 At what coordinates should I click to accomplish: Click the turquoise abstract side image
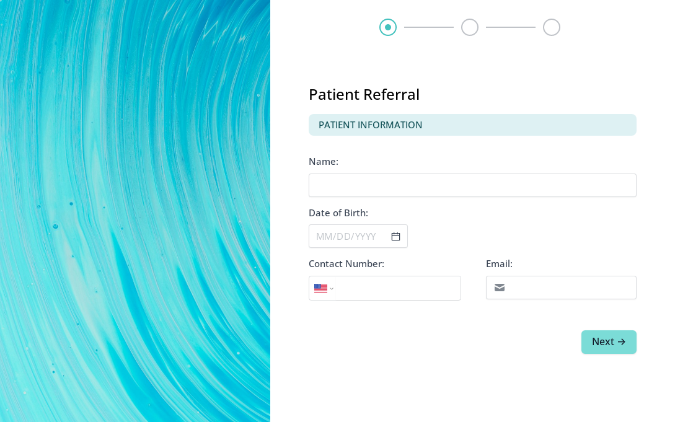pyautogui.click(x=135, y=211)
